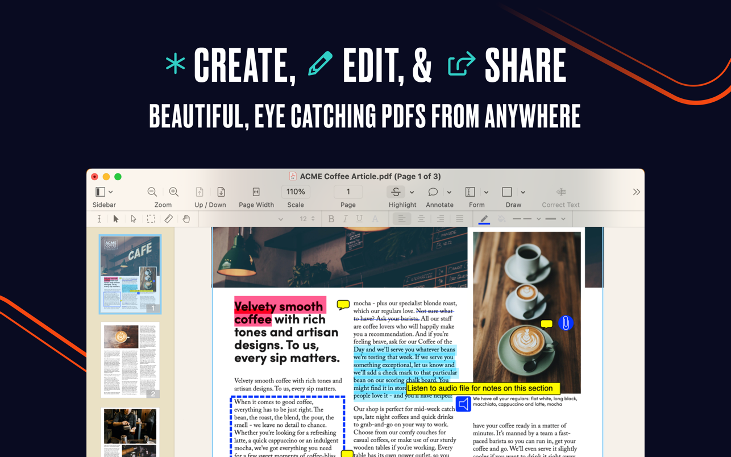Select the Text tool in the editing toolbar
Viewport: 731px width, 457px height.
(x=99, y=219)
